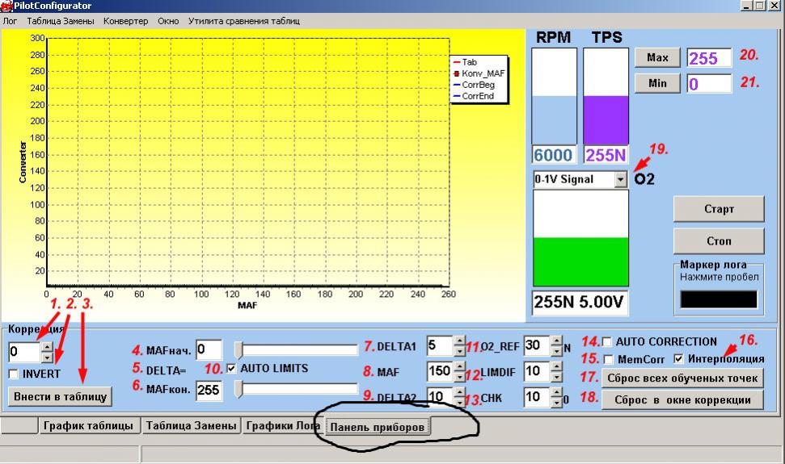Image resolution: width=785 pixels, height=464 pixels.
Task: Click the green O2 signal bar
Action: tap(580, 261)
